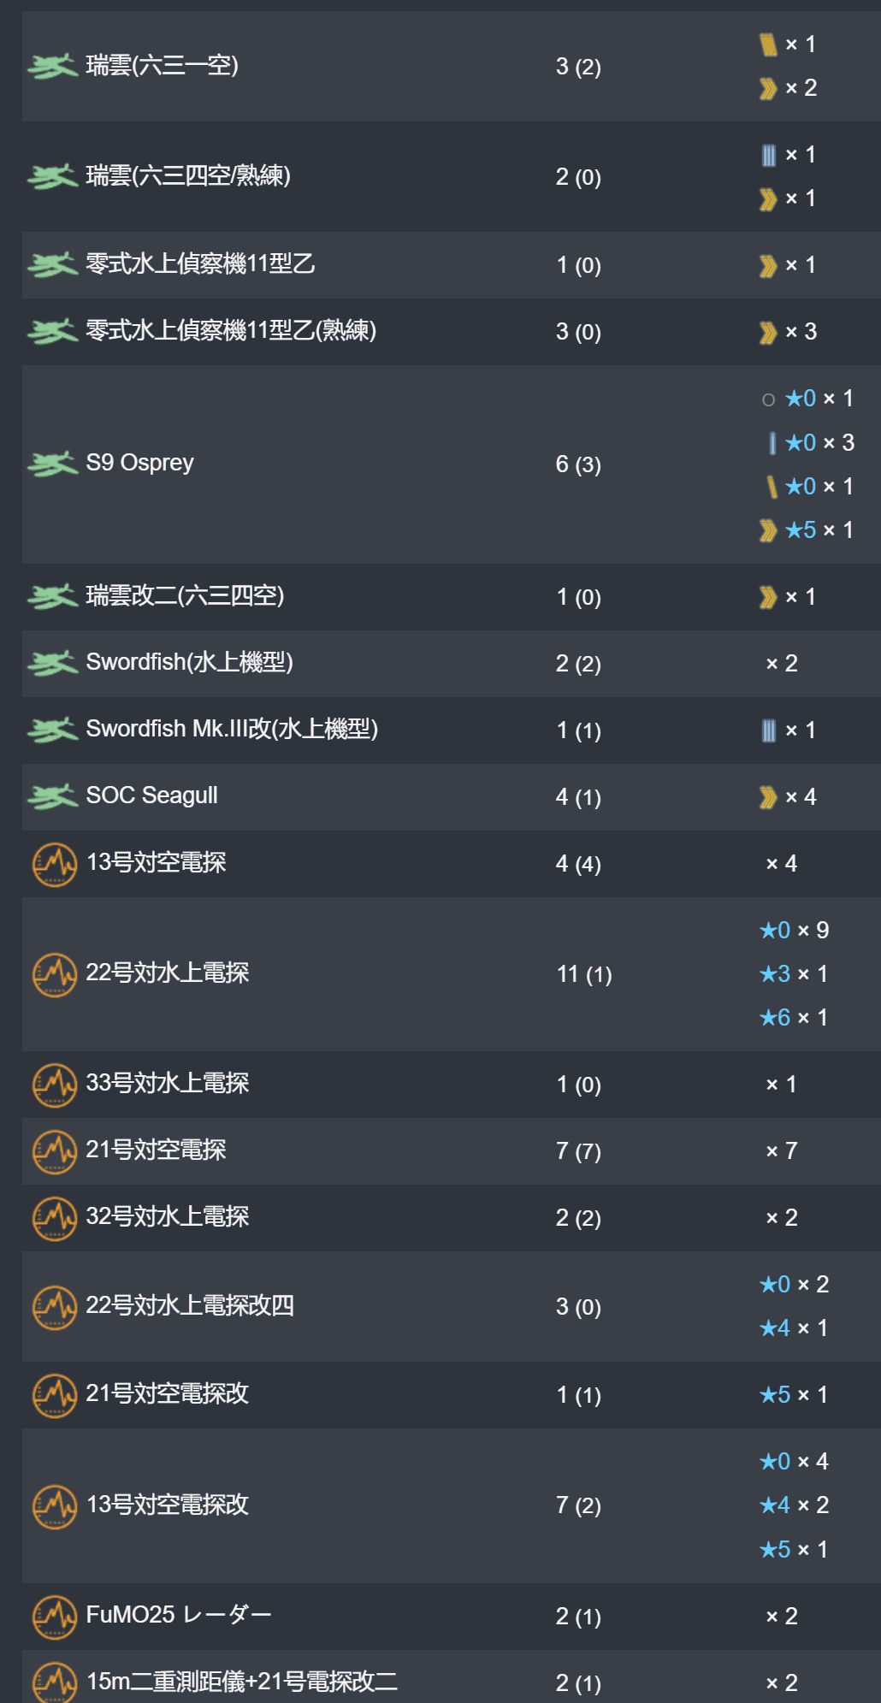Click the radar icon next to FuMO25 レーダー
This screenshot has height=1703, width=881.
point(54,1617)
